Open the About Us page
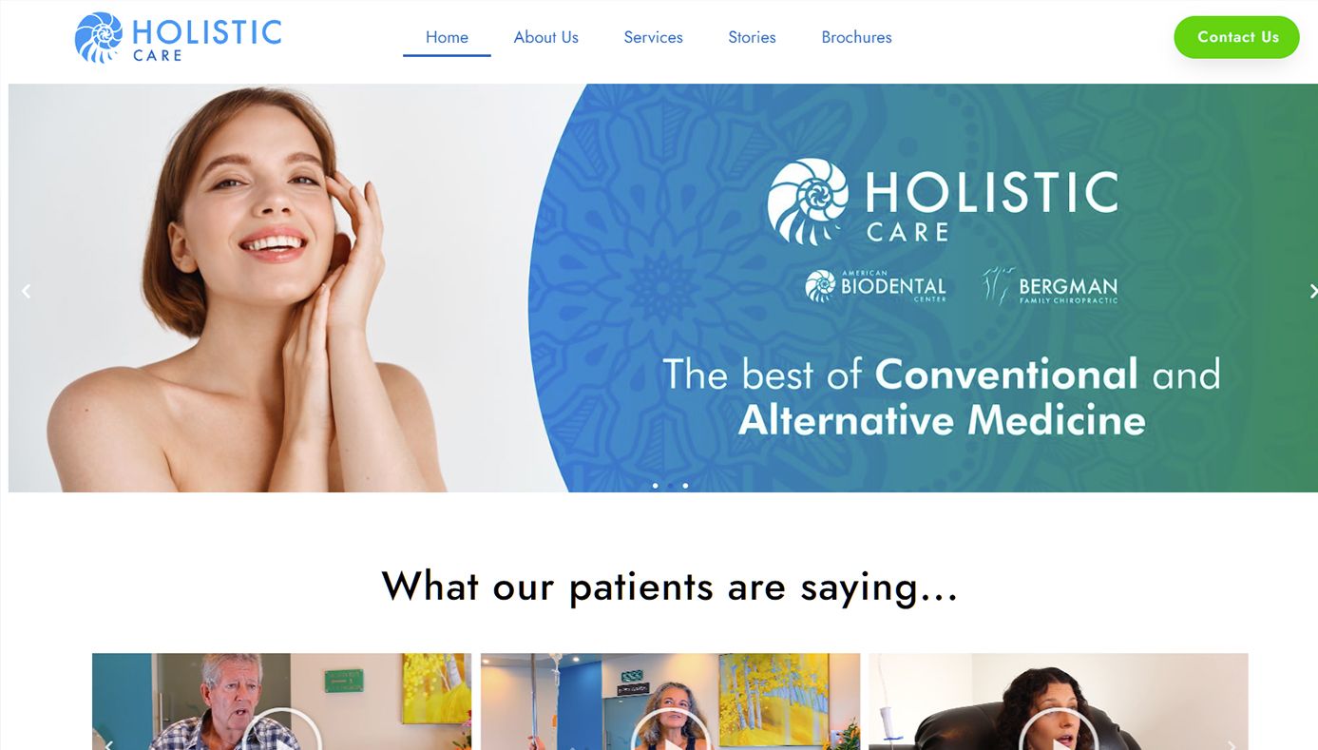1318x750 pixels. point(546,37)
